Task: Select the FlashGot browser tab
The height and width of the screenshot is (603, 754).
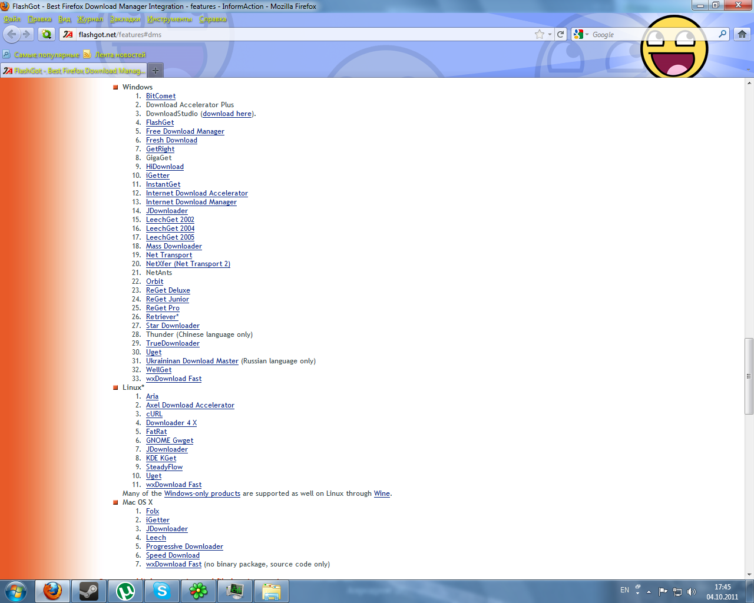Action: pyautogui.click(x=74, y=71)
